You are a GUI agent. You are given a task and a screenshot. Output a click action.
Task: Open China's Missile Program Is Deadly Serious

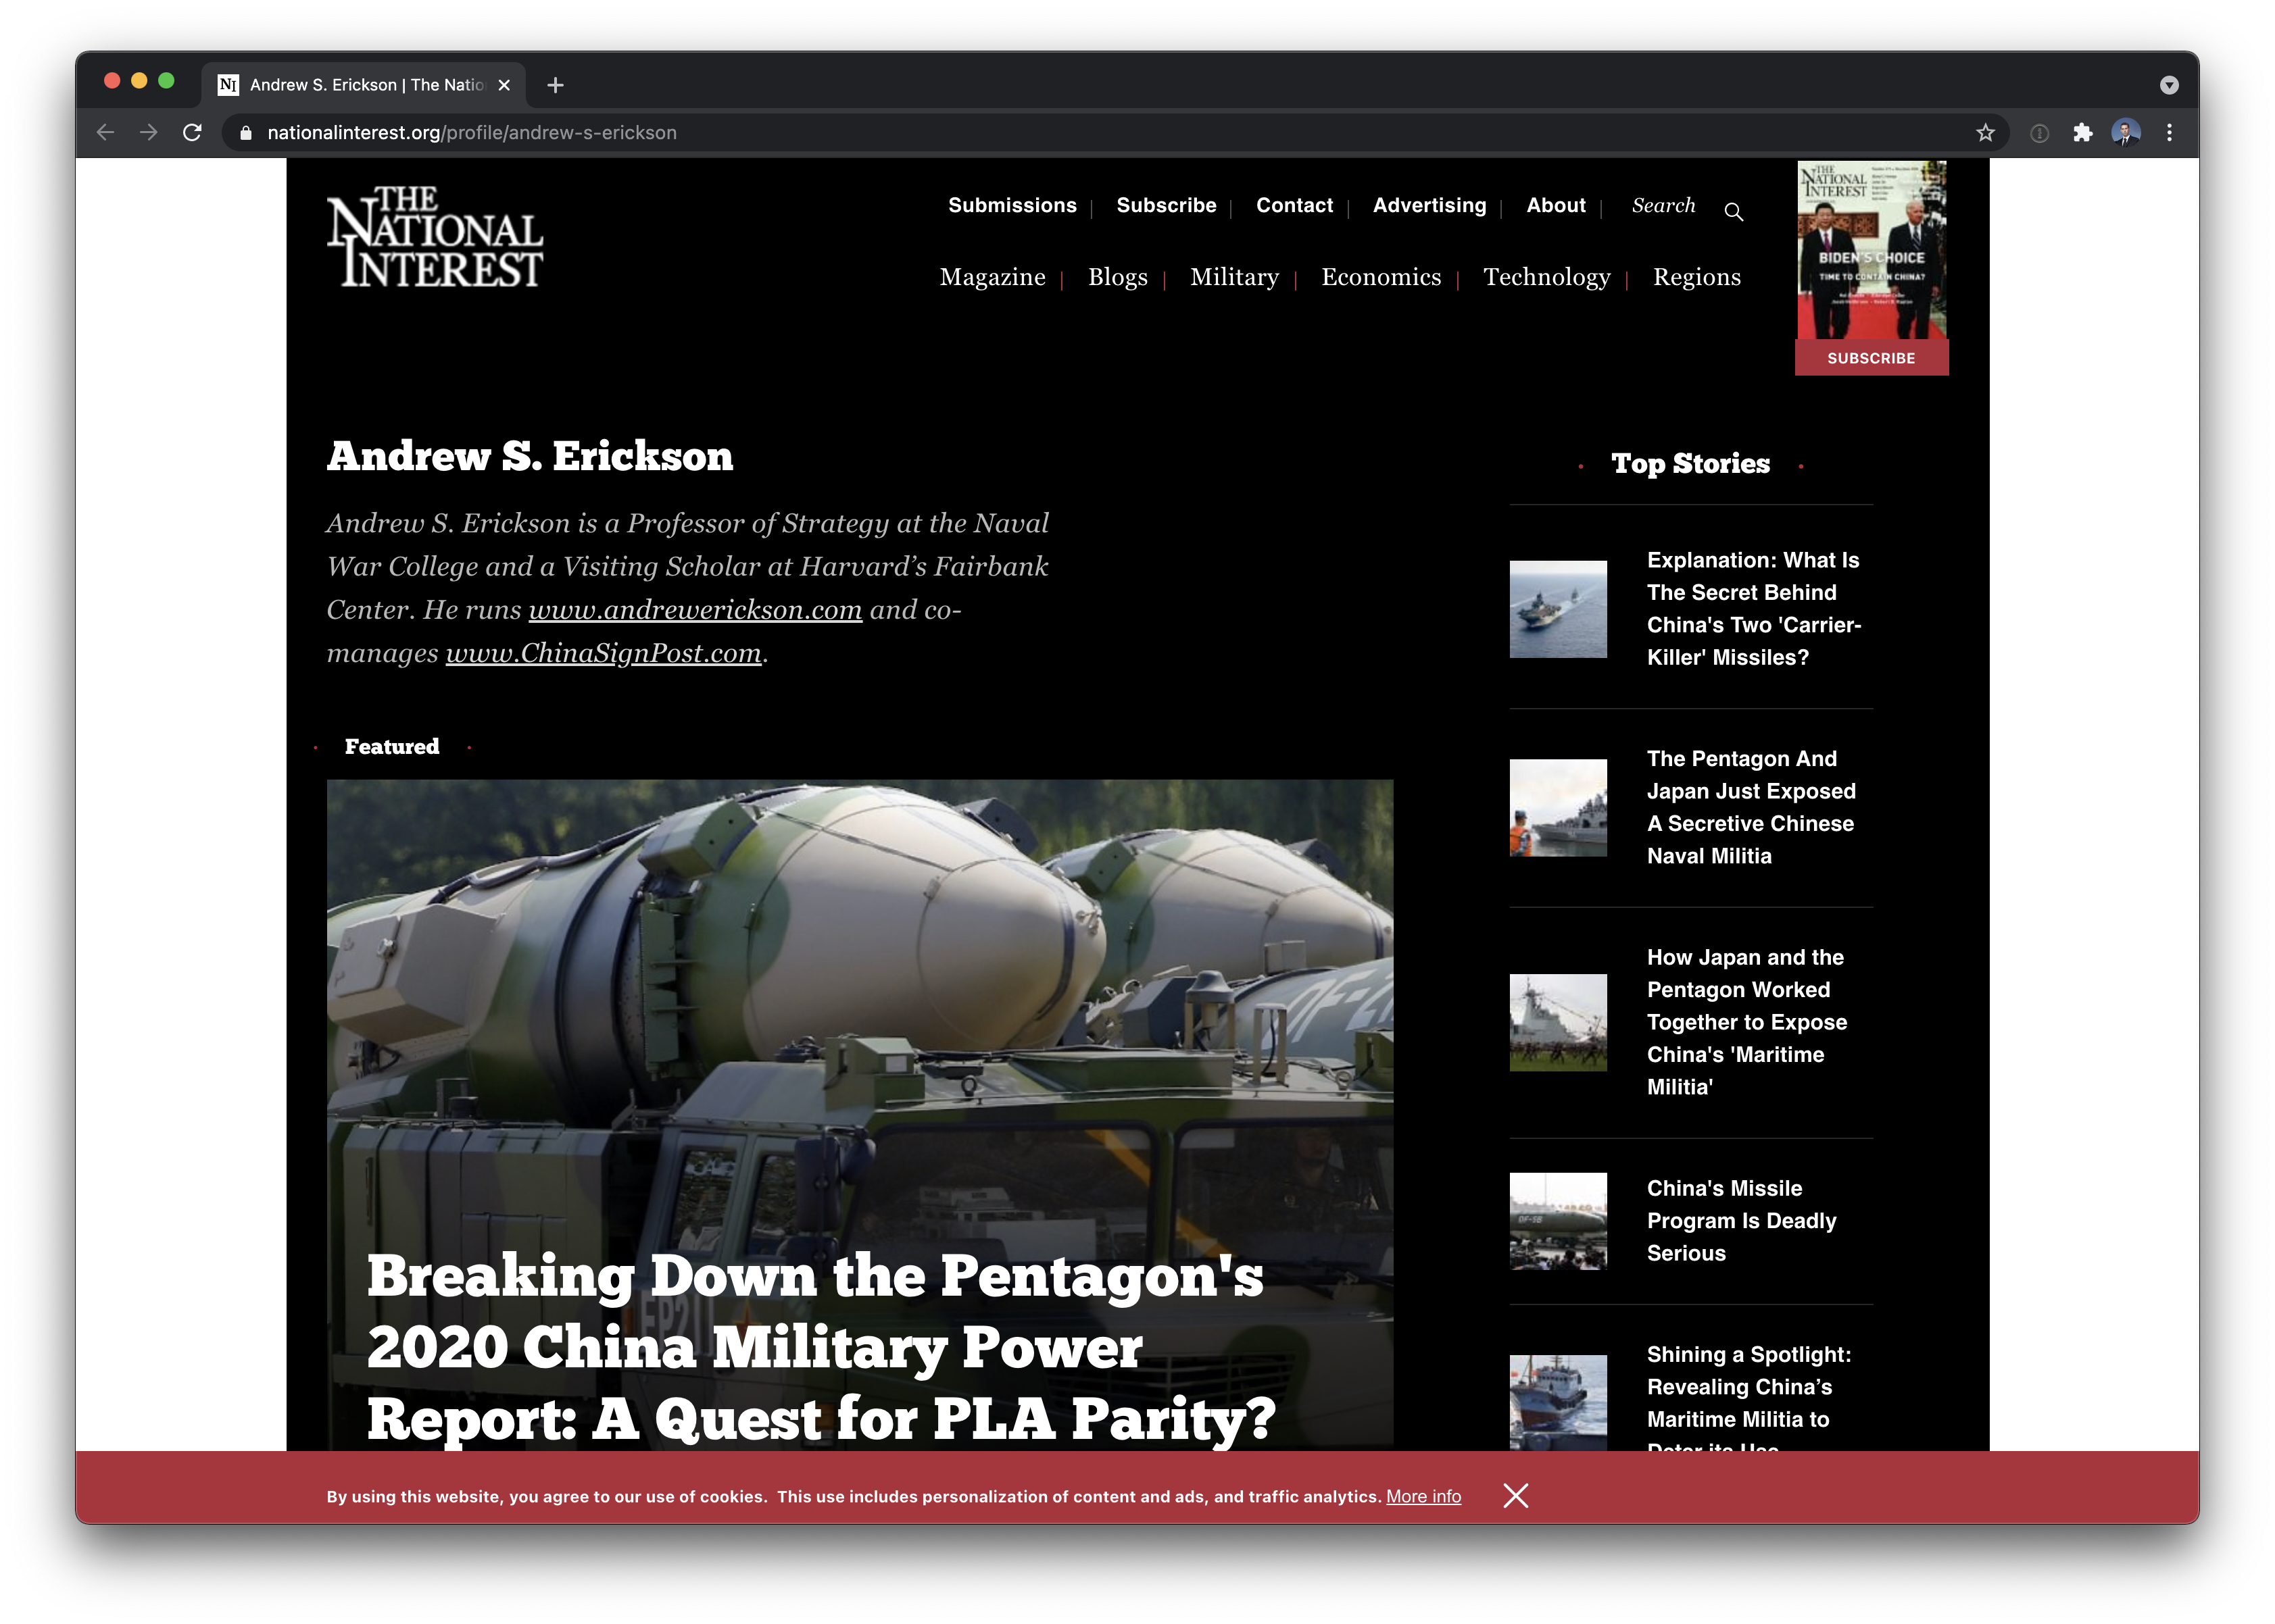click(1741, 1221)
